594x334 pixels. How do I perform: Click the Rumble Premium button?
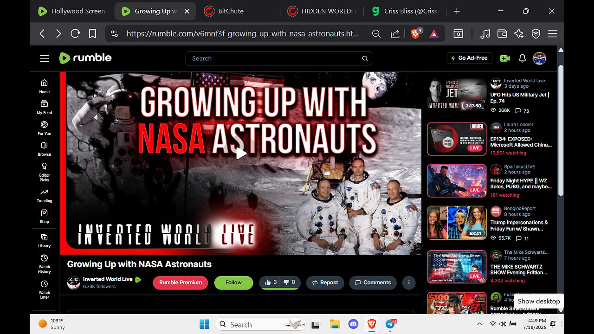tap(181, 283)
